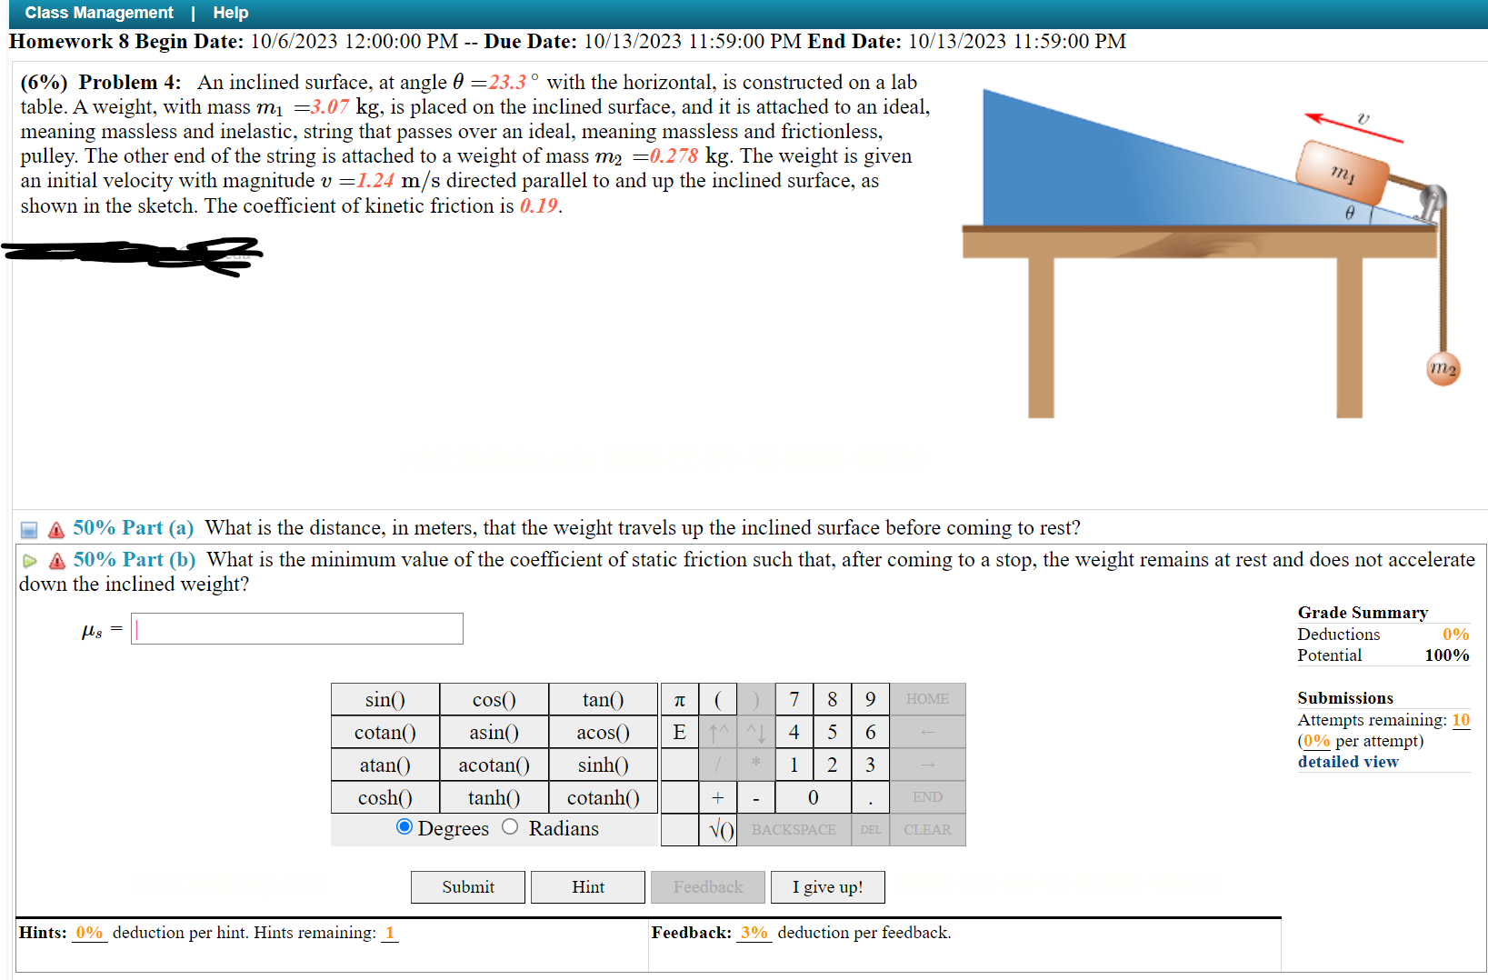Insert the tan() function key
The width and height of the screenshot is (1488, 980).
tap(602, 699)
